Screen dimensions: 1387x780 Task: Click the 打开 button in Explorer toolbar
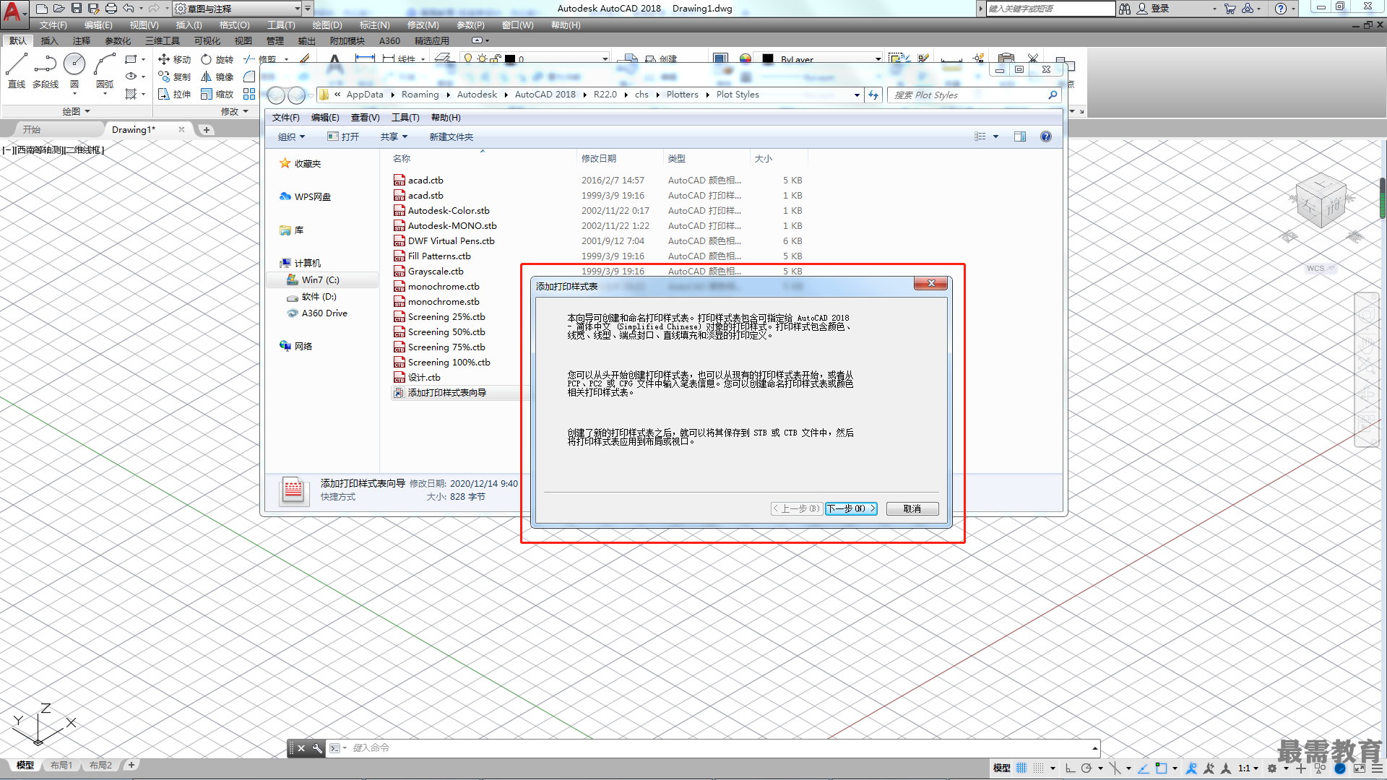(343, 136)
